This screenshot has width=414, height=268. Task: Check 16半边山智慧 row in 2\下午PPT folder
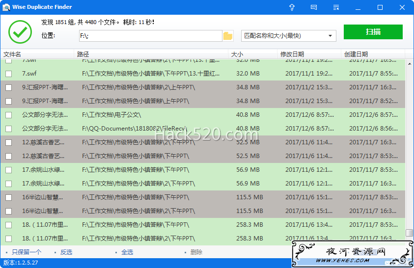[9, 211]
